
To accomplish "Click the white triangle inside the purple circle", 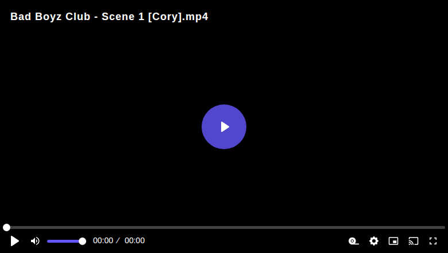I will pos(225,127).
